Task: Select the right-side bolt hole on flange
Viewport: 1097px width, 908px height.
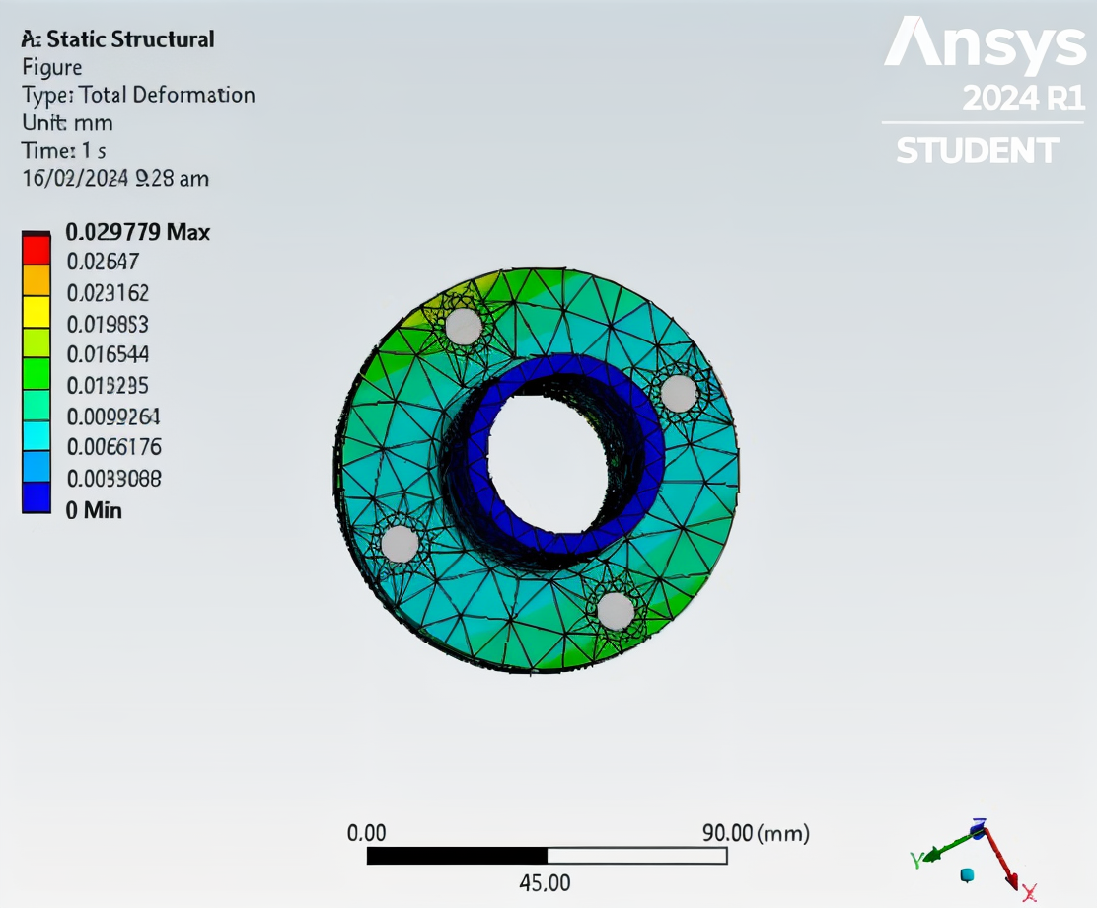Action: coord(678,394)
